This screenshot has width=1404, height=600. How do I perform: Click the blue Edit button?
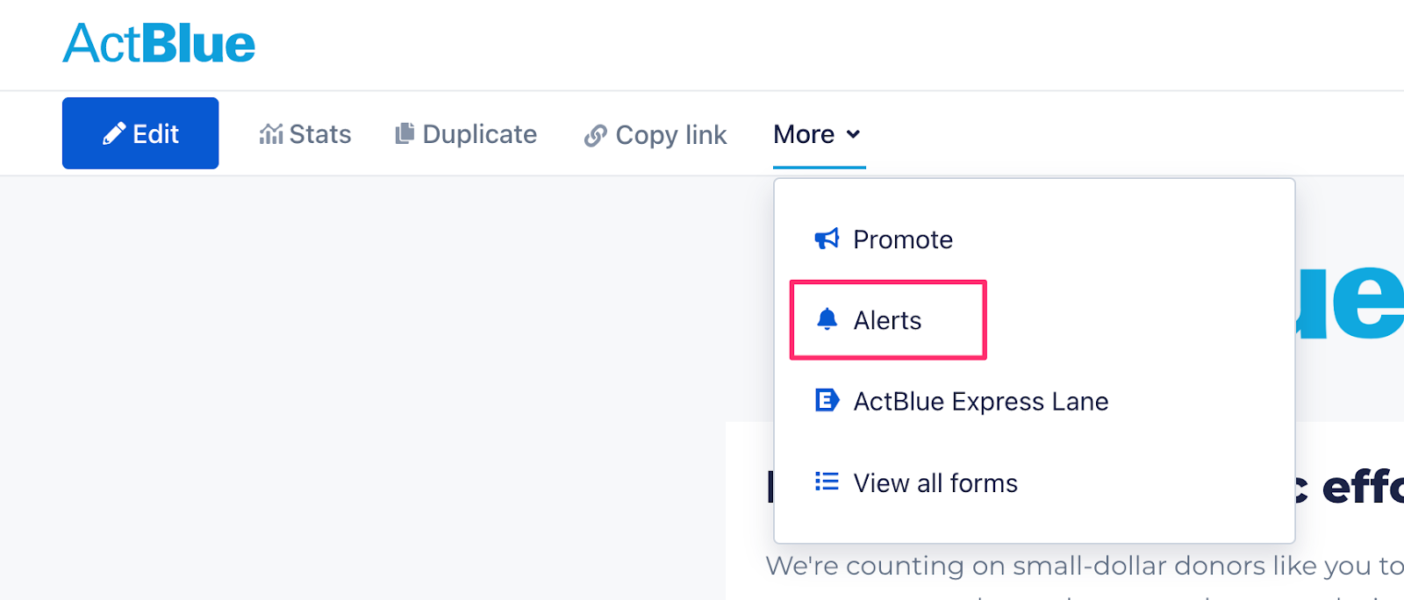[x=140, y=133]
